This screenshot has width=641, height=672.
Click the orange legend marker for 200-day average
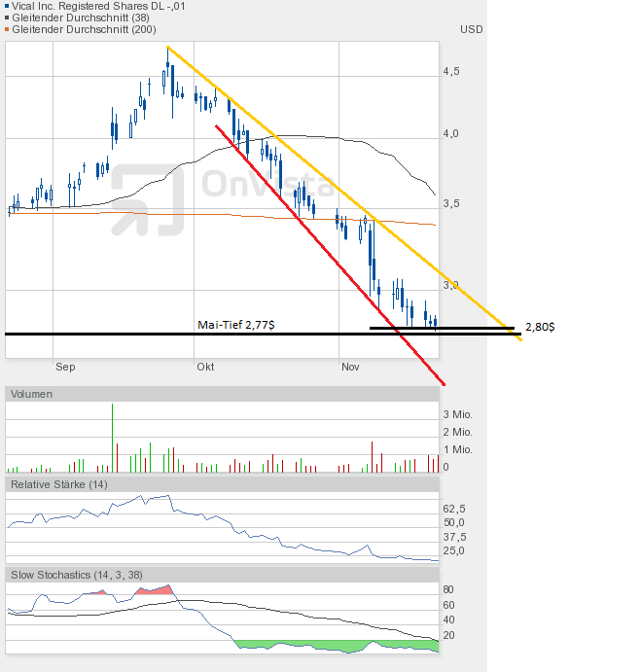pyautogui.click(x=7, y=29)
